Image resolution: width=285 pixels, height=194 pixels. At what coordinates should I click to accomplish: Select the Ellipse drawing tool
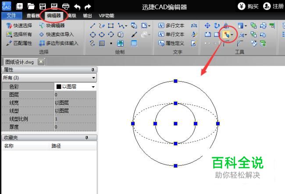pos(102,35)
